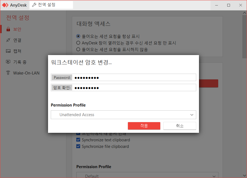This screenshot has height=178, width=247.
Task: Disable Synchronize text clipboard
Action: pyautogui.click(x=78, y=140)
